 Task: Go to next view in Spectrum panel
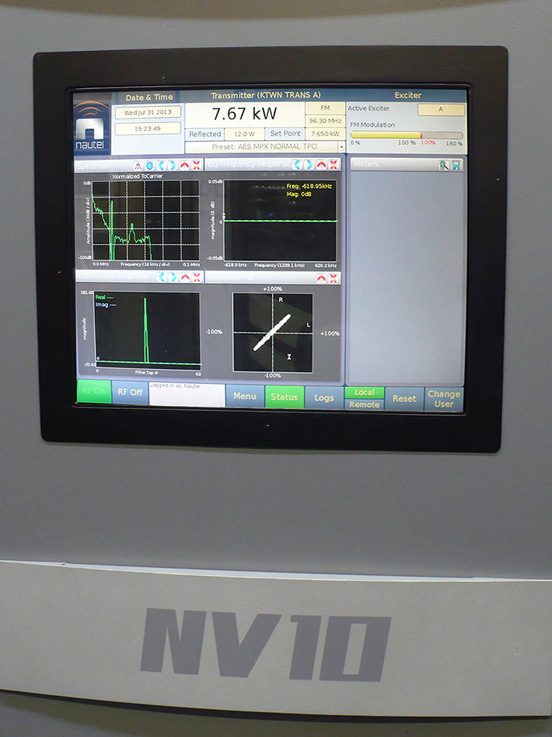[x=172, y=165]
